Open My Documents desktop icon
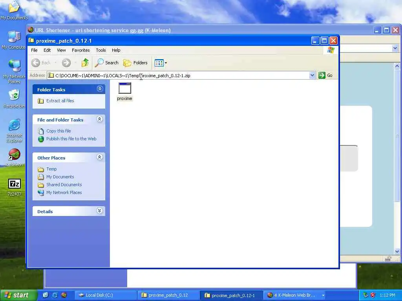This screenshot has width=402, height=301. pos(14,10)
